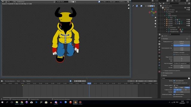
Task: Open Маркер menu in timeline
Action: pos(28,81)
